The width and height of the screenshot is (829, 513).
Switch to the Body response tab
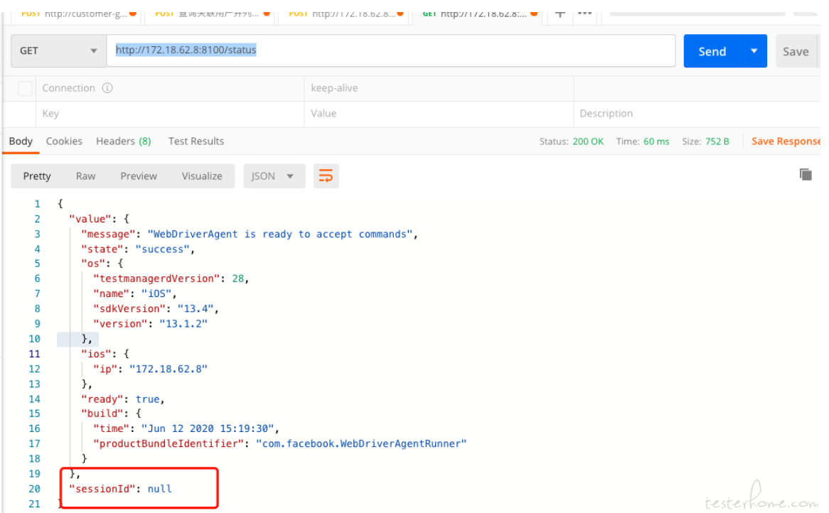tap(21, 141)
